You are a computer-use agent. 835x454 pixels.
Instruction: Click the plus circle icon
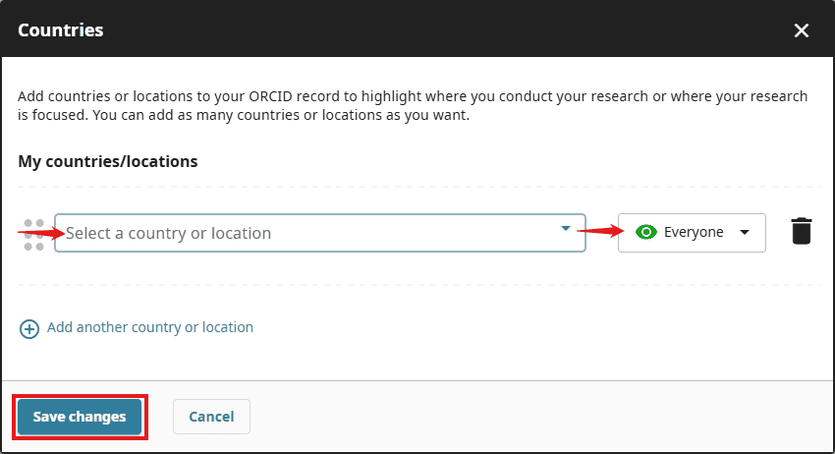click(x=29, y=328)
